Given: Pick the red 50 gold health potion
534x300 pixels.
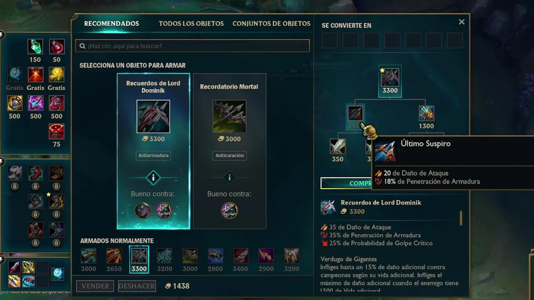Looking at the screenshot, I should 57,47.
